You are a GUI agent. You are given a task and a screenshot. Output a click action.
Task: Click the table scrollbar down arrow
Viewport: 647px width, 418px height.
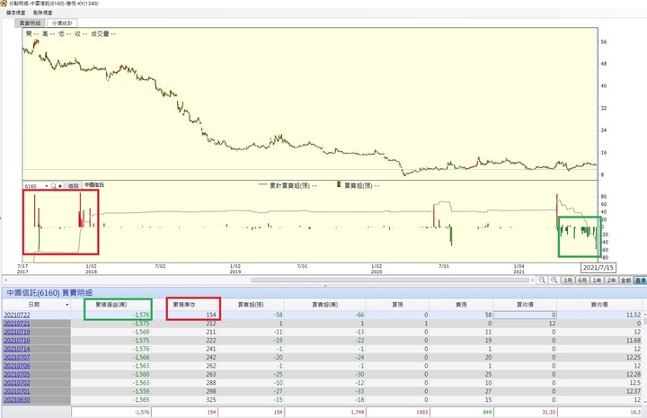[x=644, y=401]
